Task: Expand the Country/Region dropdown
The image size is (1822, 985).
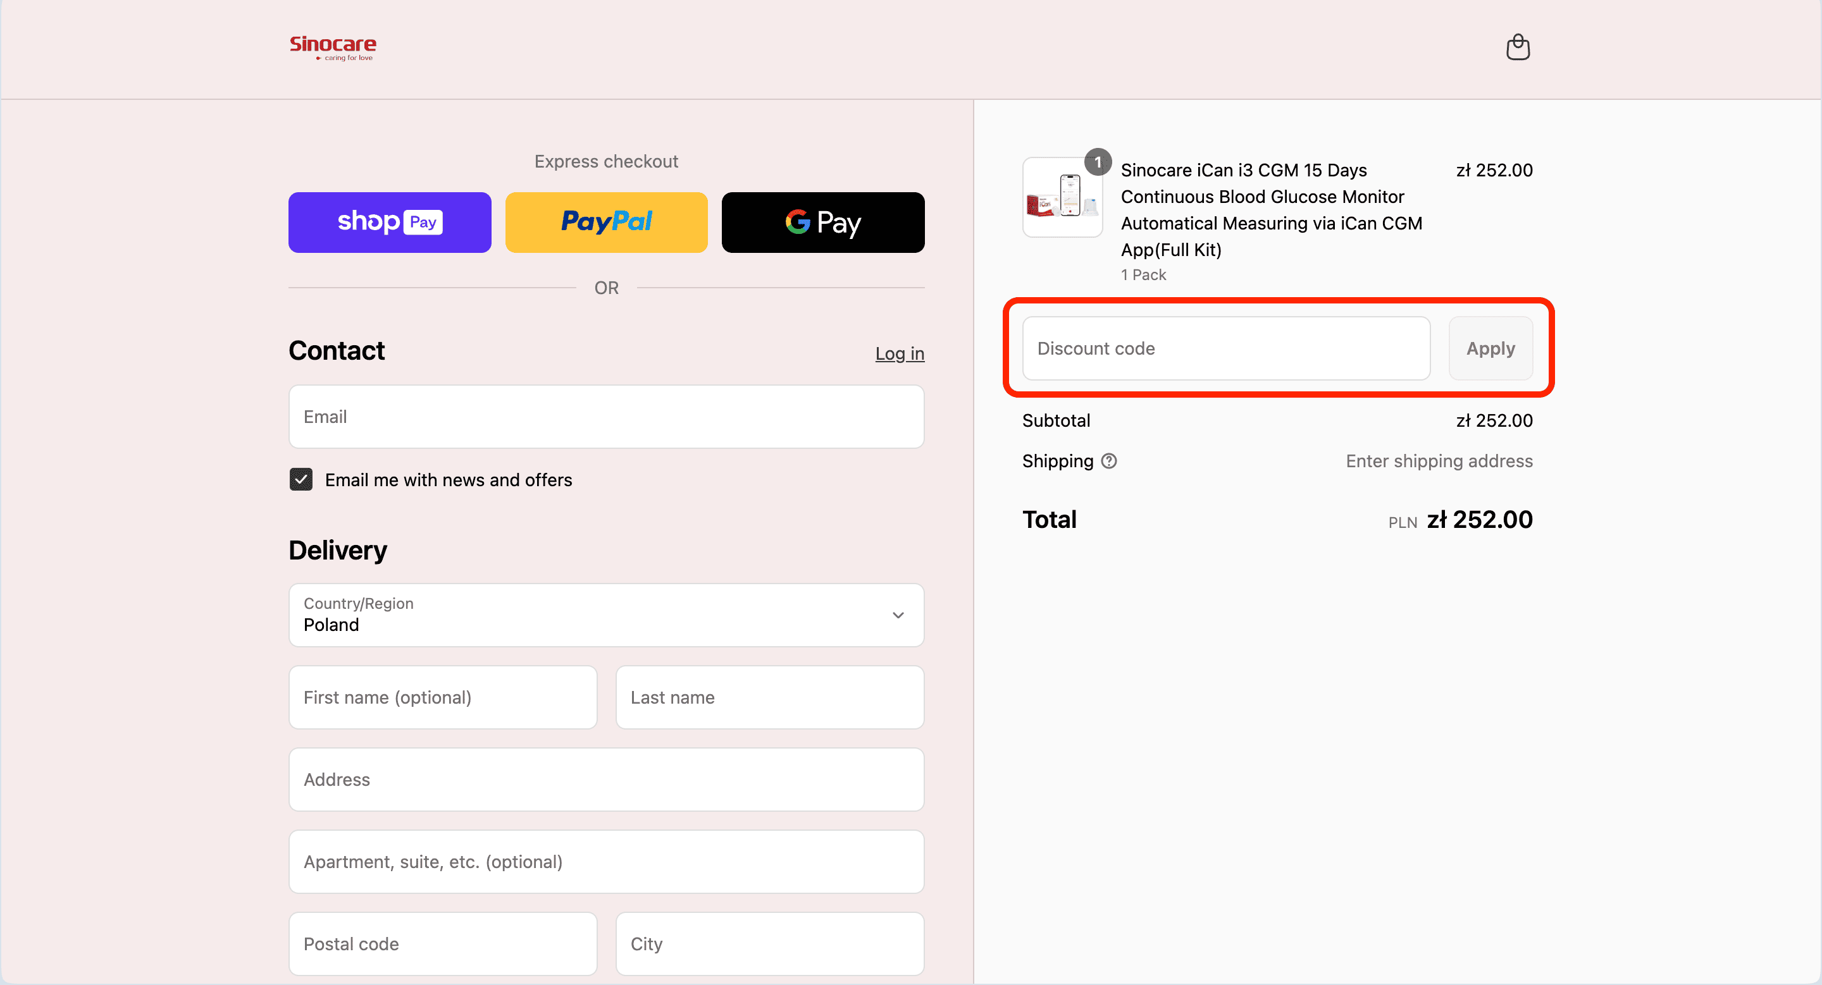Action: point(606,615)
